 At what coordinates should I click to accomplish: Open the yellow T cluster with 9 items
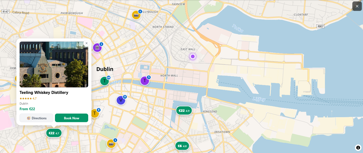point(95,113)
